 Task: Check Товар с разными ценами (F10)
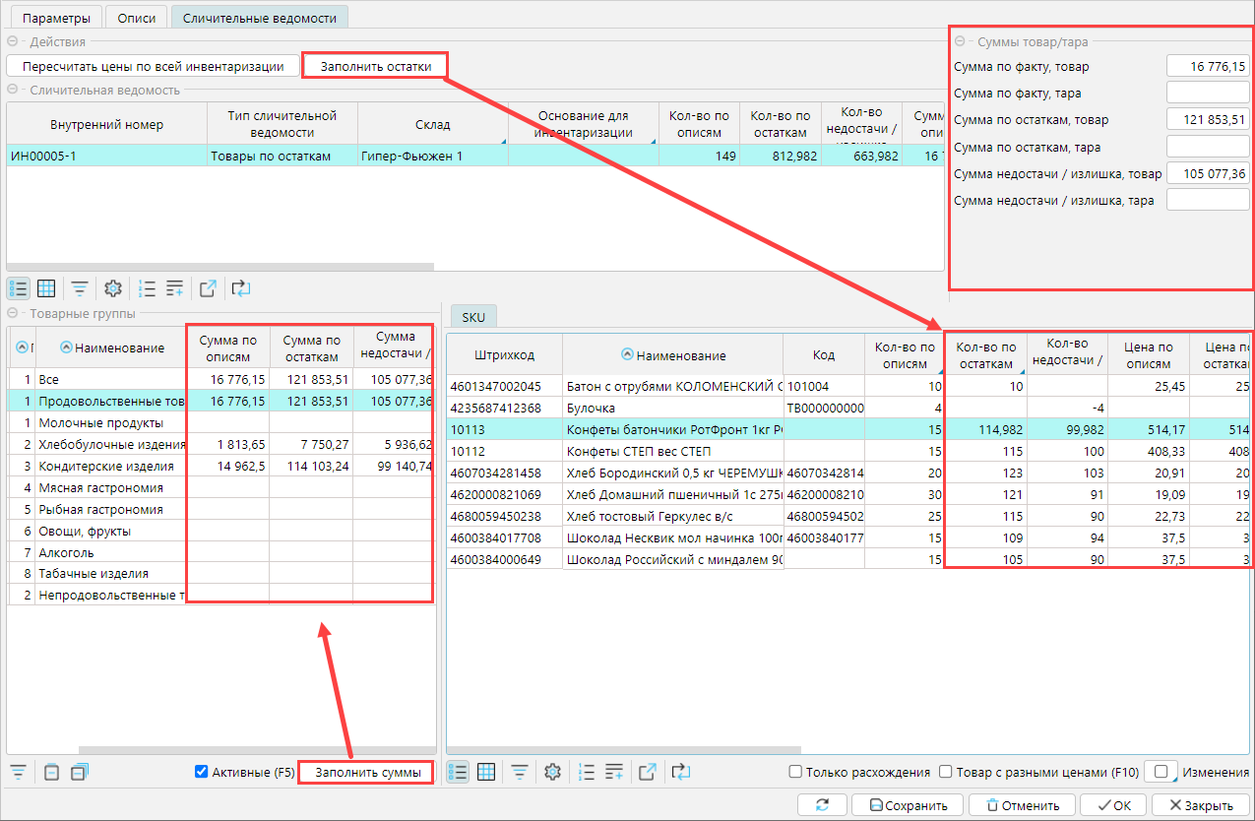pos(946,773)
